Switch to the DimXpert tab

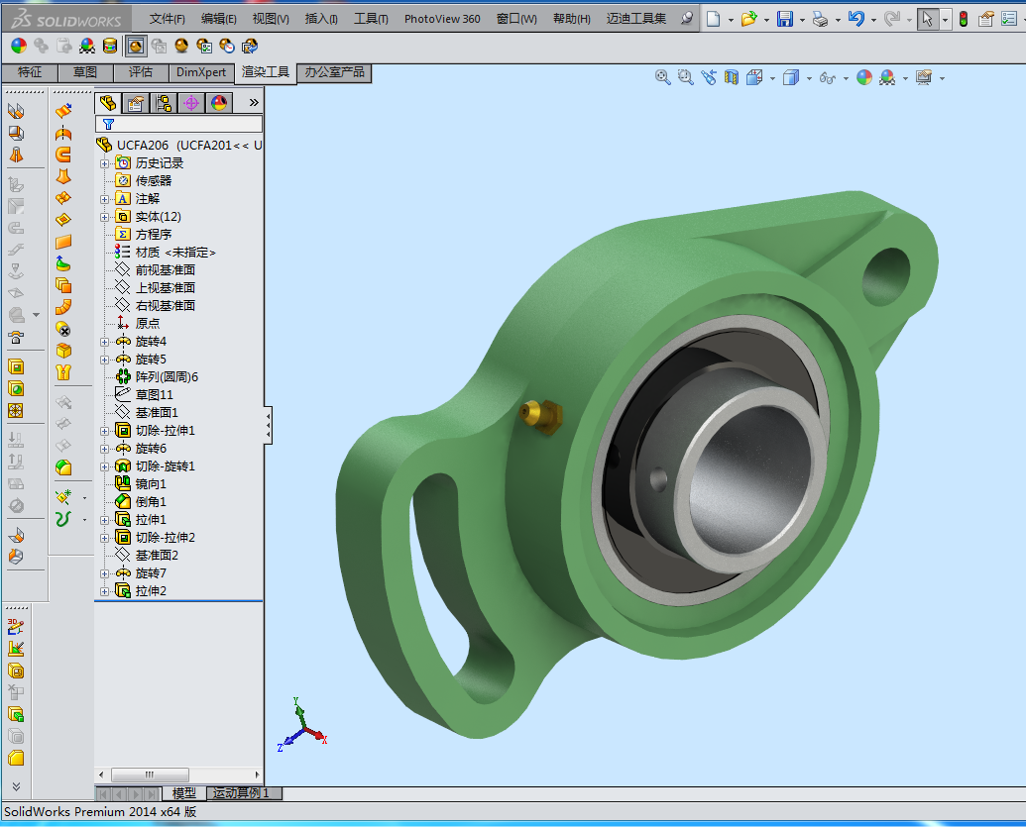(x=201, y=72)
